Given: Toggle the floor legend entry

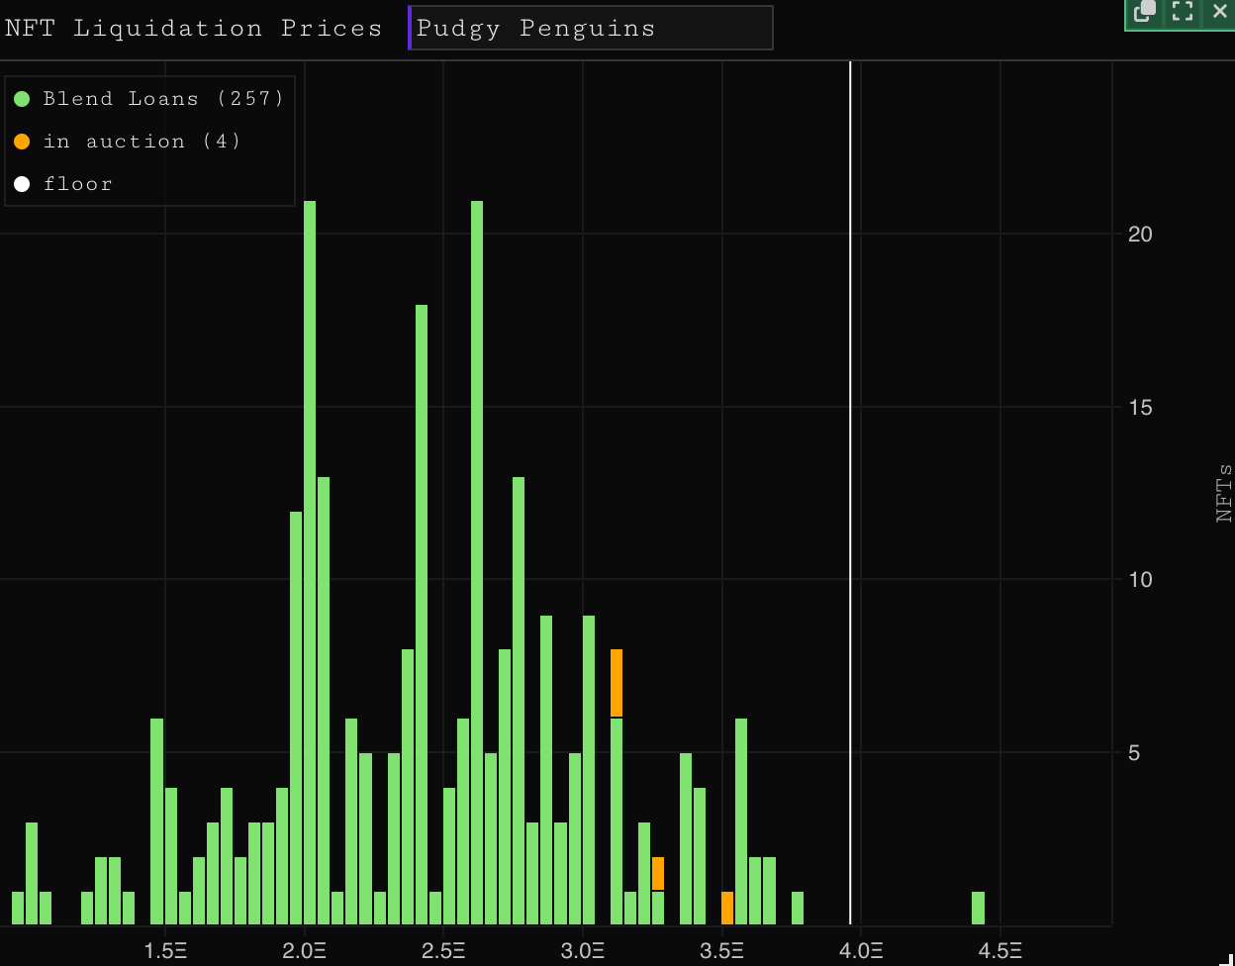Looking at the screenshot, I should tap(63, 184).
